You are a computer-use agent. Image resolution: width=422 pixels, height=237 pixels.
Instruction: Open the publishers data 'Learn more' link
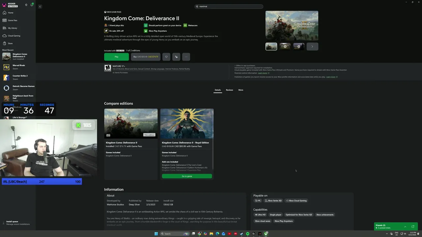tap(332, 77)
